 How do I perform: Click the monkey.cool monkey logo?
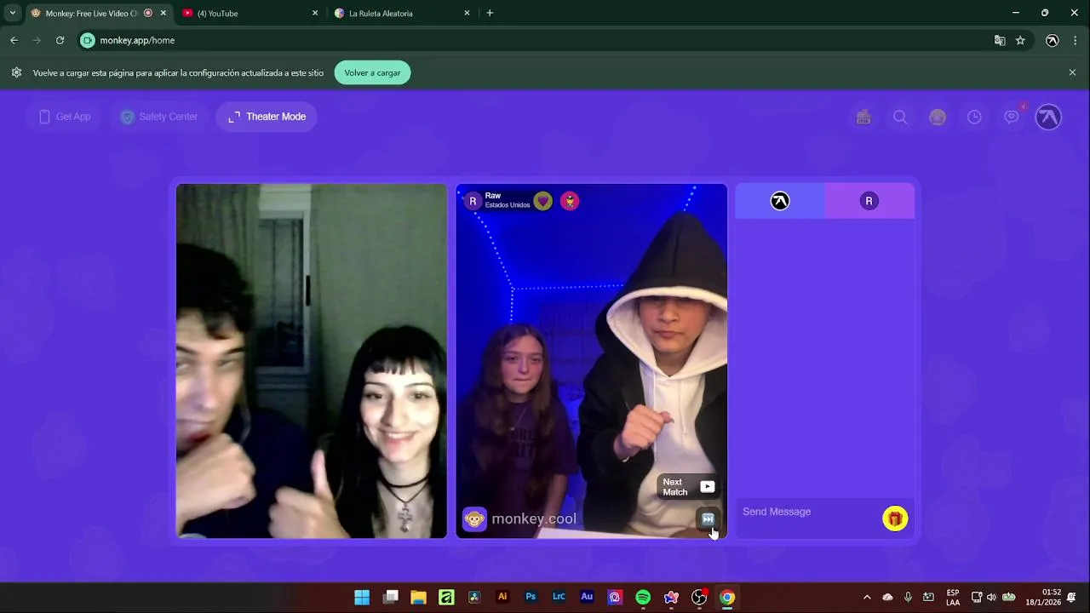(x=474, y=518)
